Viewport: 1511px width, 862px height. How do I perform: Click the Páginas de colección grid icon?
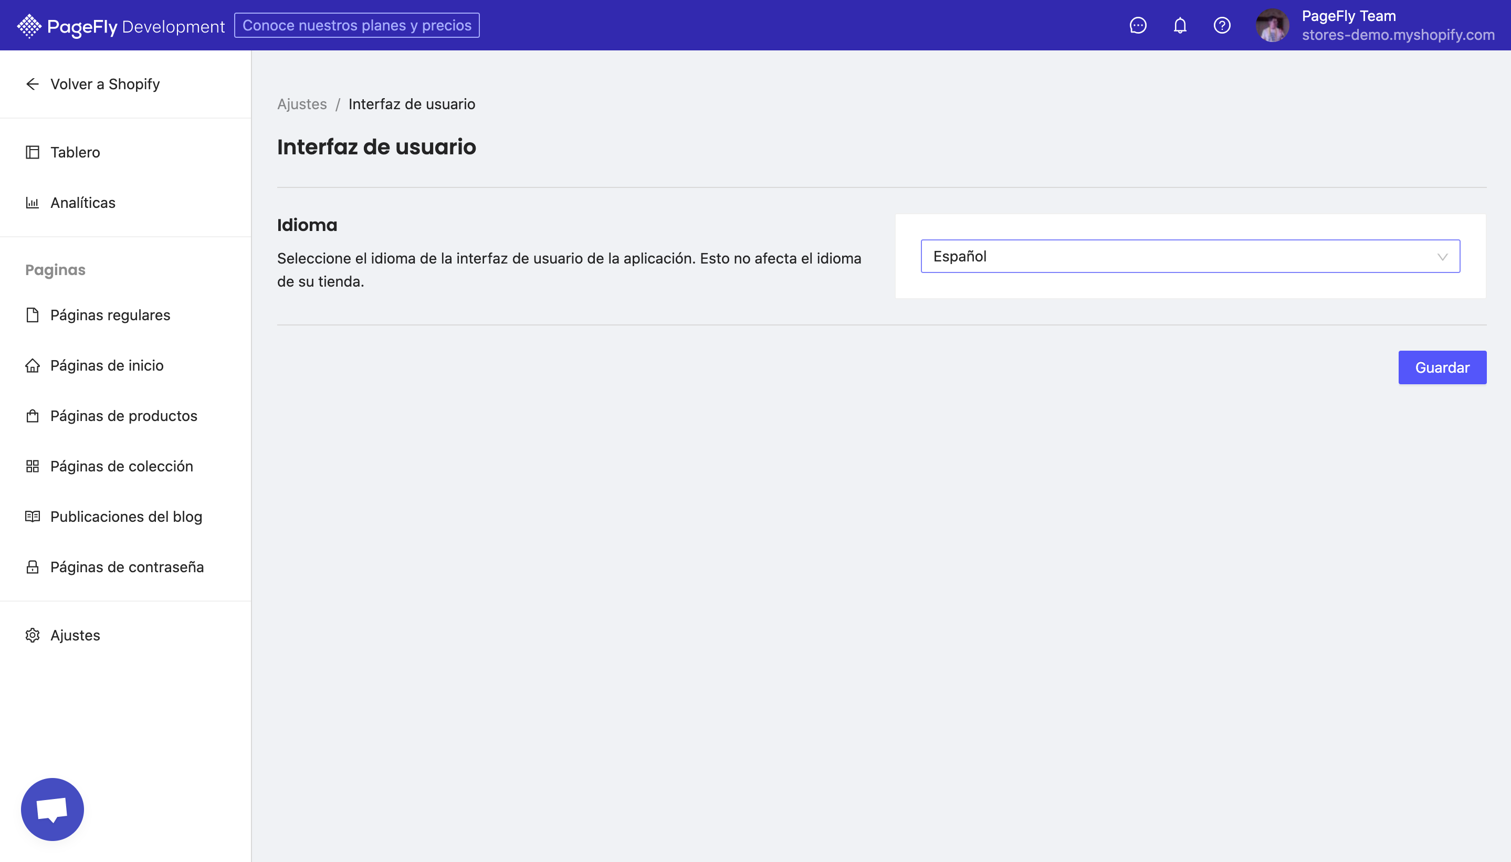pos(33,466)
